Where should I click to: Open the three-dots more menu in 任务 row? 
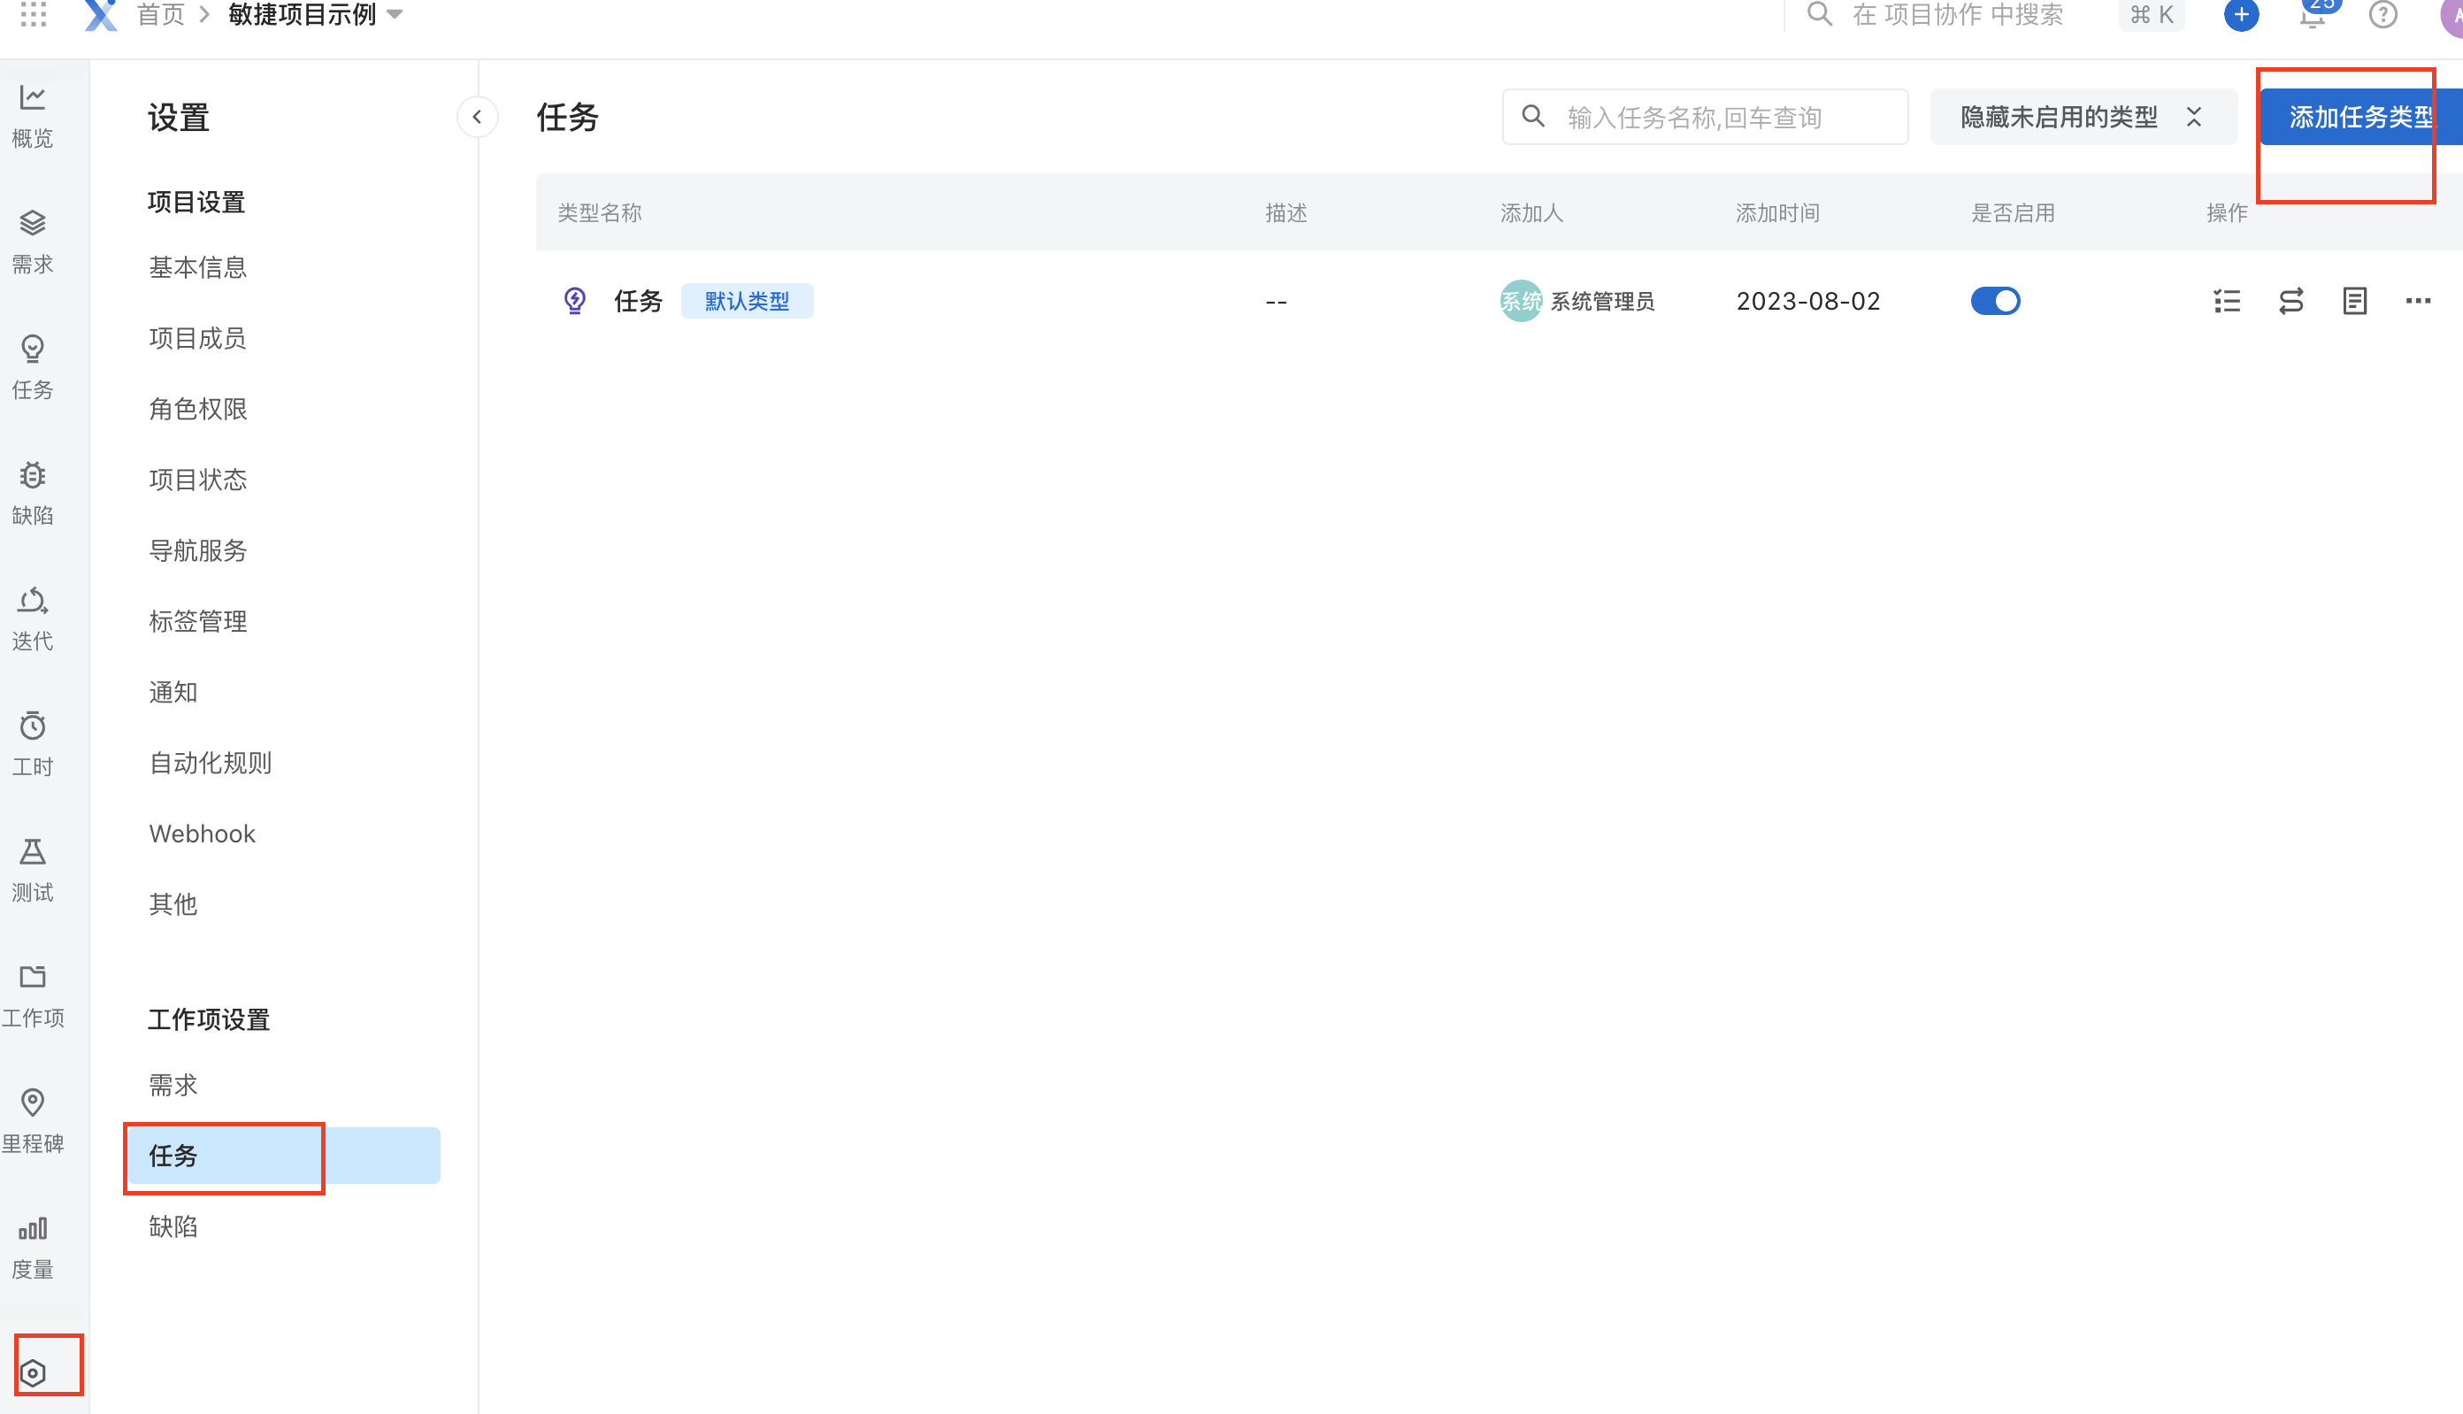(2417, 301)
